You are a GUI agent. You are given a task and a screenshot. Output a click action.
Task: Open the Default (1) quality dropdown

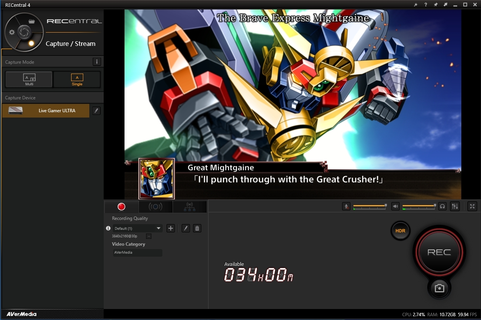pyautogui.click(x=138, y=228)
